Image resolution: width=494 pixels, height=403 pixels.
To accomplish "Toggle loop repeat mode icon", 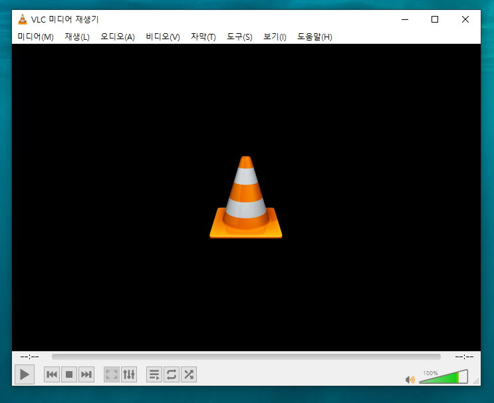I will pos(172,374).
